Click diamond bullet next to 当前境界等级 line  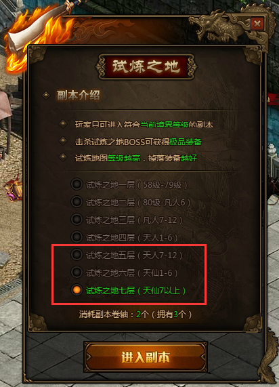(63, 124)
